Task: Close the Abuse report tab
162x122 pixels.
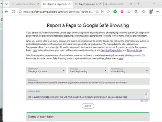Action: (x=131, y=4)
